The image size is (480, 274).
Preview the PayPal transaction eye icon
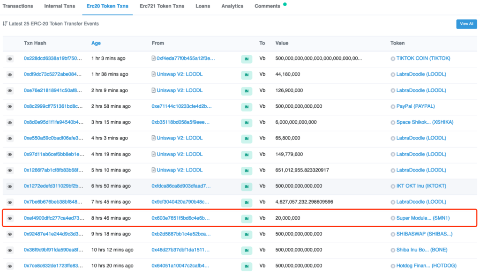click(10, 106)
